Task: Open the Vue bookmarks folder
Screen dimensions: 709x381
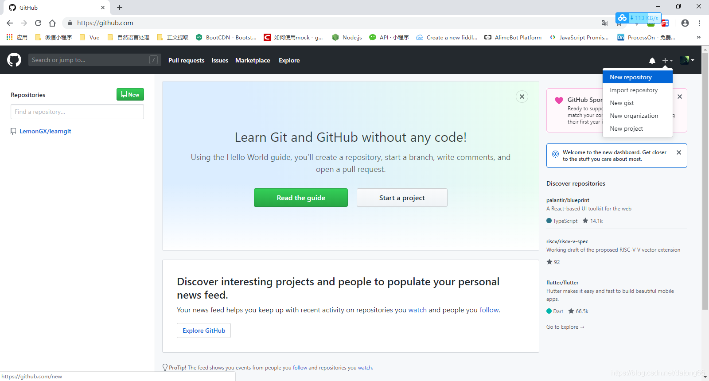Action: click(x=89, y=38)
